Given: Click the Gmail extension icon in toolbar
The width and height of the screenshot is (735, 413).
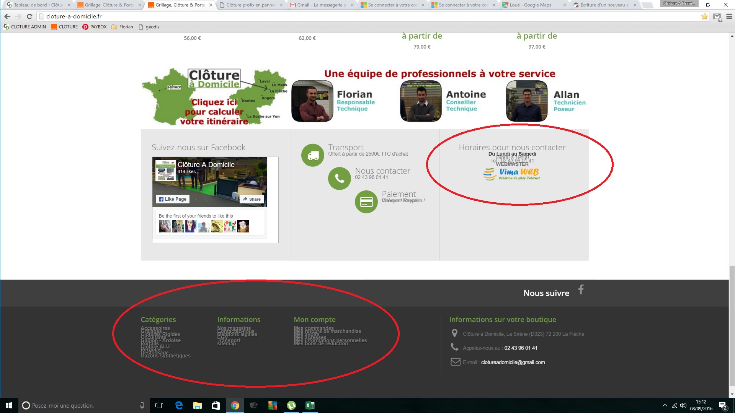Looking at the screenshot, I should click(x=717, y=16).
